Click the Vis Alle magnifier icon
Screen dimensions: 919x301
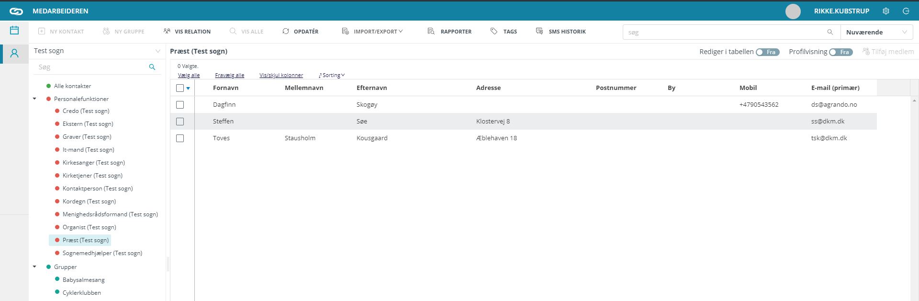(233, 31)
